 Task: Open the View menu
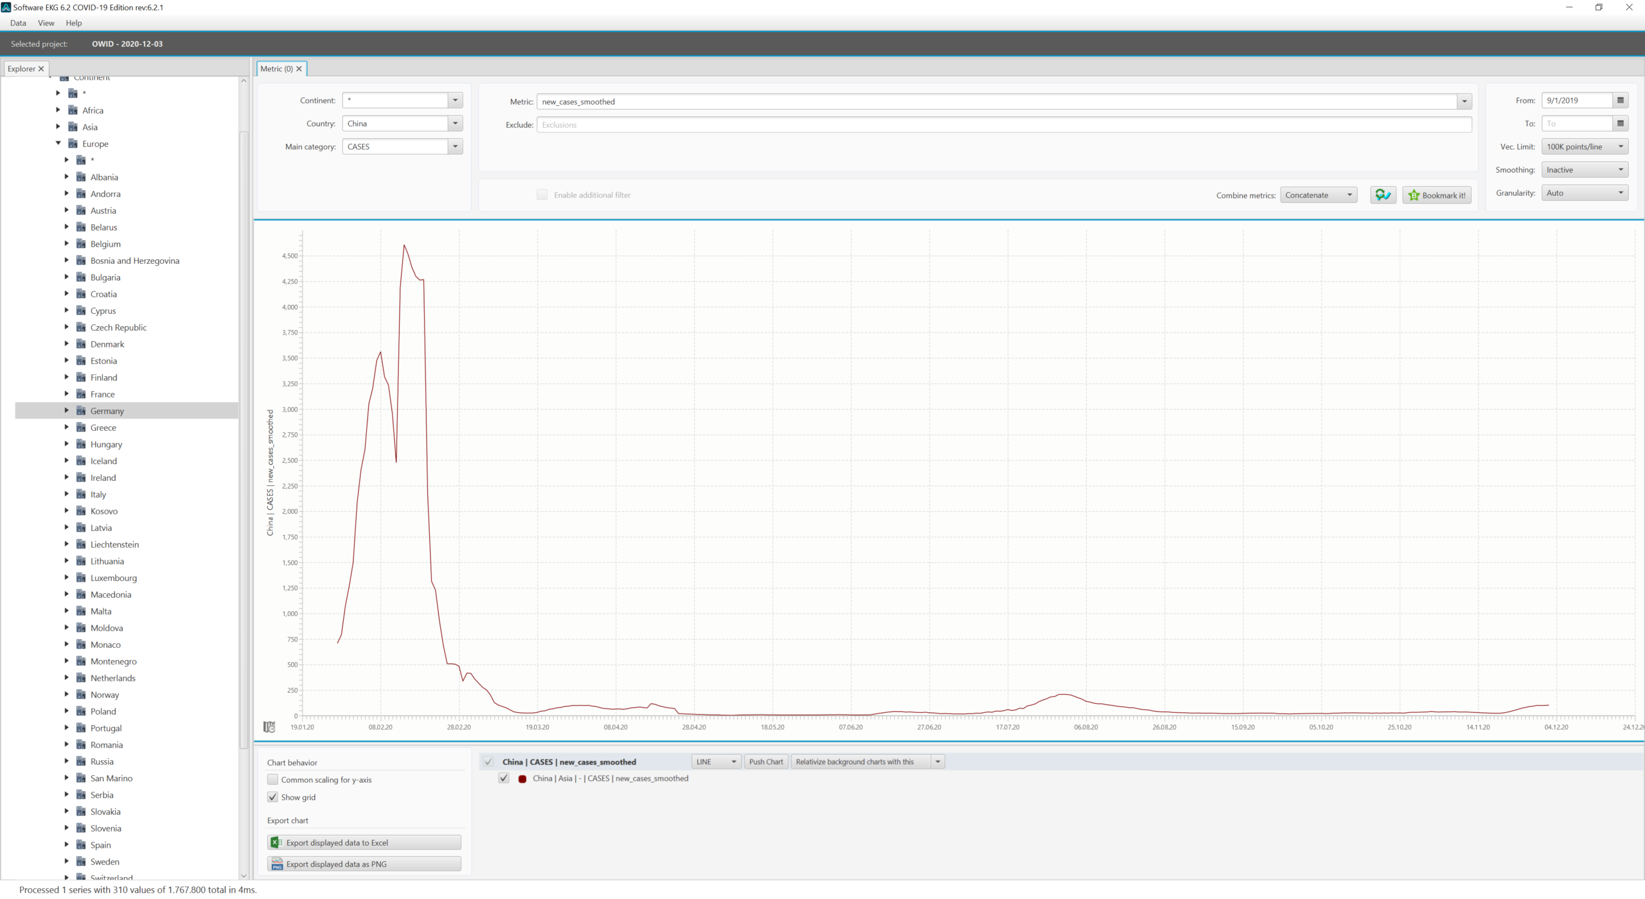(x=46, y=23)
